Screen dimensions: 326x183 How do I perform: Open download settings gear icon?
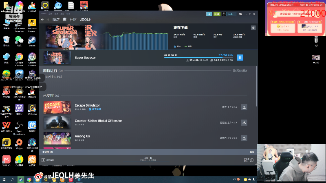point(253,28)
